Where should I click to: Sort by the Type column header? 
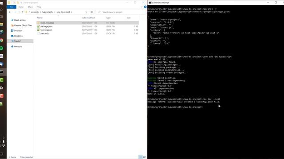pyautogui.click(x=108, y=18)
